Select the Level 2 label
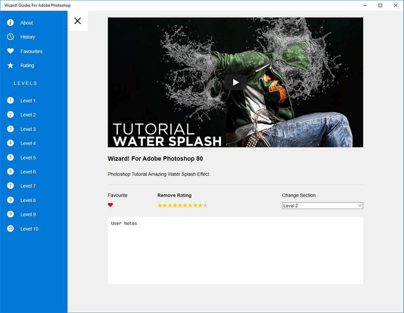This screenshot has width=404, height=313. tap(28, 115)
